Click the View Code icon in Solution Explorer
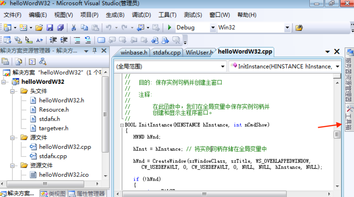354x197 pixels. [x=32, y=61]
